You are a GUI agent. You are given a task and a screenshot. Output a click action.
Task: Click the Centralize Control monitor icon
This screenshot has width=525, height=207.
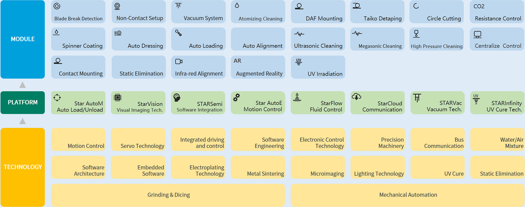click(478, 35)
